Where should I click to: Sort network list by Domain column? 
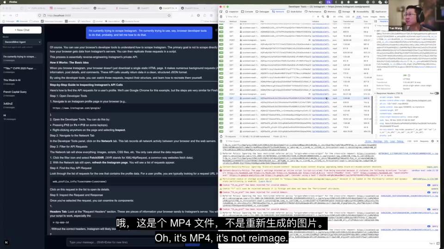[x=243, y=22]
